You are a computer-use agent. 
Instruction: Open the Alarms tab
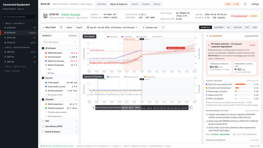(135, 4)
